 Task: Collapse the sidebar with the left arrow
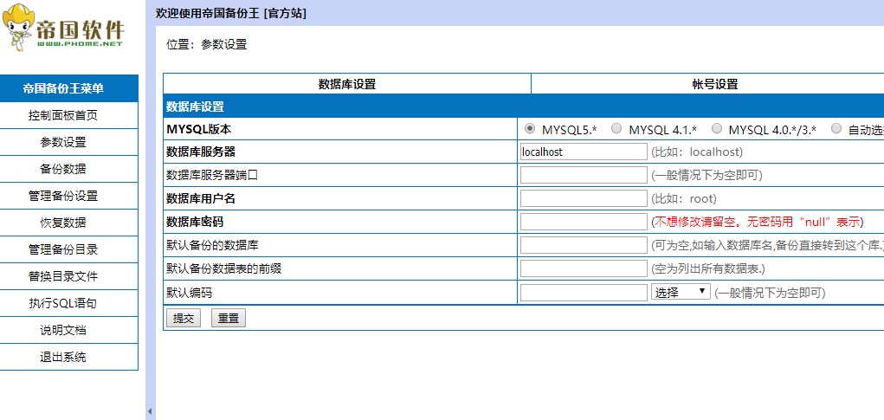(150, 411)
